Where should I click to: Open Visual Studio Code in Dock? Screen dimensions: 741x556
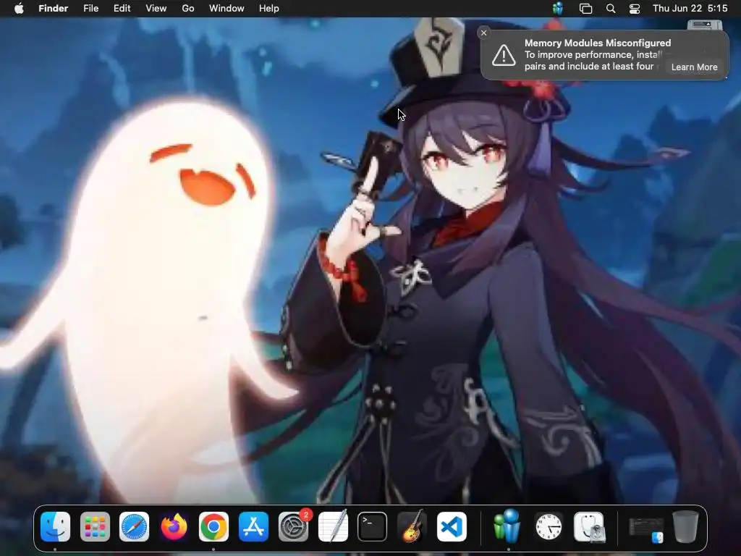[452, 527]
